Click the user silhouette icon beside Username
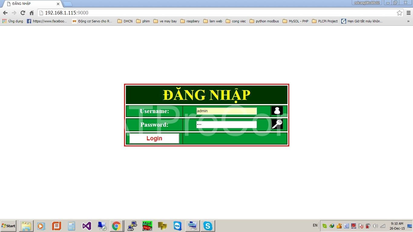This screenshot has width=413, height=232. [x=277, y=111]
